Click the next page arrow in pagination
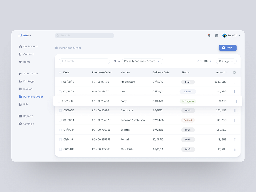This screenshot has height=192, width=256. click(210, 61)
